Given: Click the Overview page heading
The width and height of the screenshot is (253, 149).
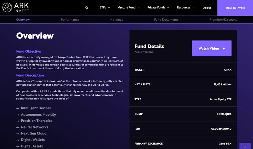Looking at the screenshot, I should [35, 36].
